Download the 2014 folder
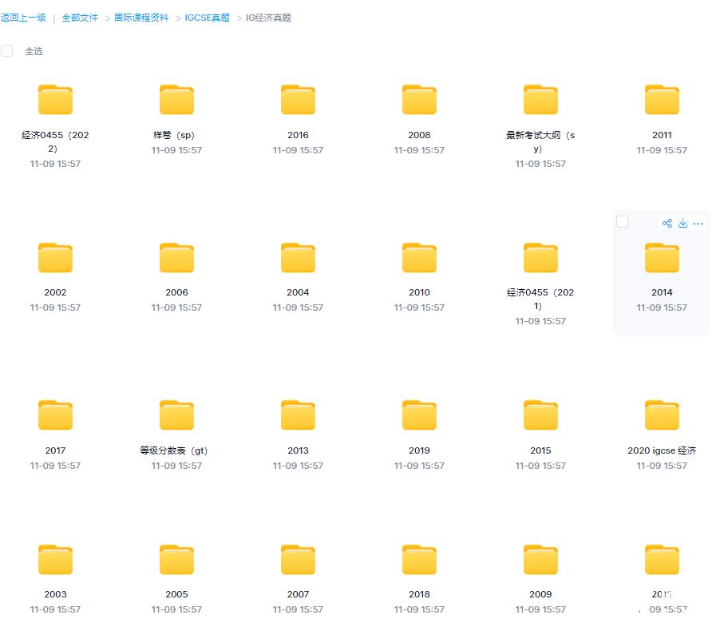 682,223
